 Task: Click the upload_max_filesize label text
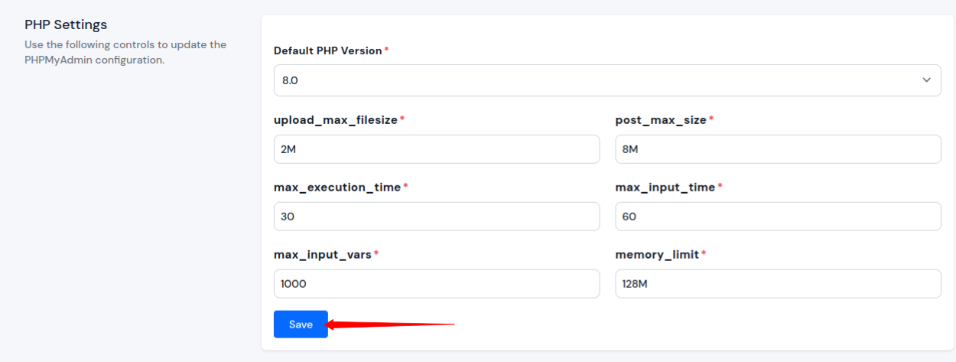tap(336, 120)
